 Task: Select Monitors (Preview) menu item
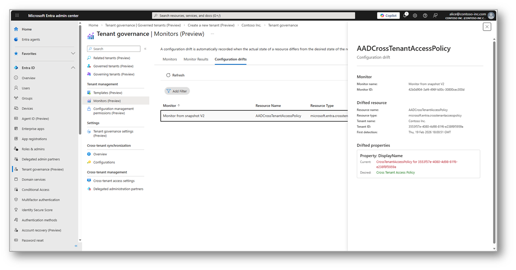[x=107, y=101]
